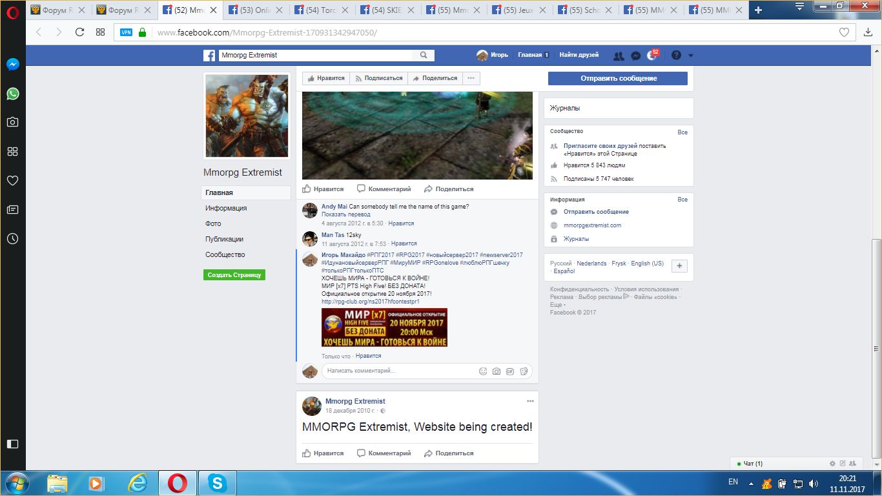Image resolution: width=882 pixels, height=496 pixels.
Task: Insert an emoji via the smiley icon
Action: pyautogui.click(x=483, y=371)
